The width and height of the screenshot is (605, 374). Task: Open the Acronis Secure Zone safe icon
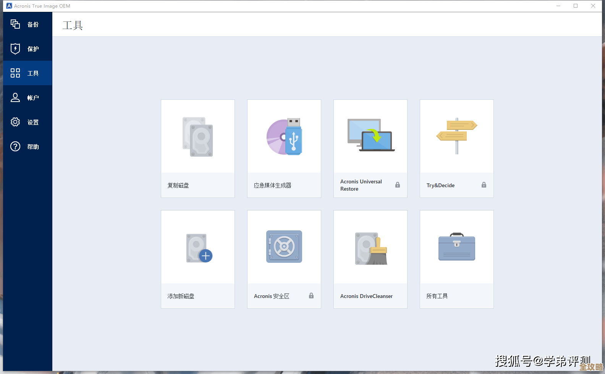(x=284, y=247)
